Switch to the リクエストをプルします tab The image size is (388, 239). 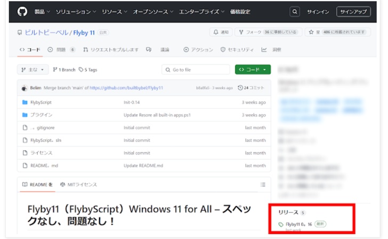(x=111, y=49)
